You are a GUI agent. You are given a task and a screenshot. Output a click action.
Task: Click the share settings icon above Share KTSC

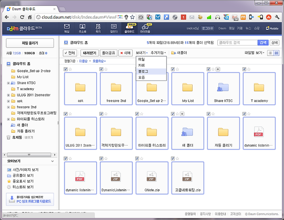218,69
